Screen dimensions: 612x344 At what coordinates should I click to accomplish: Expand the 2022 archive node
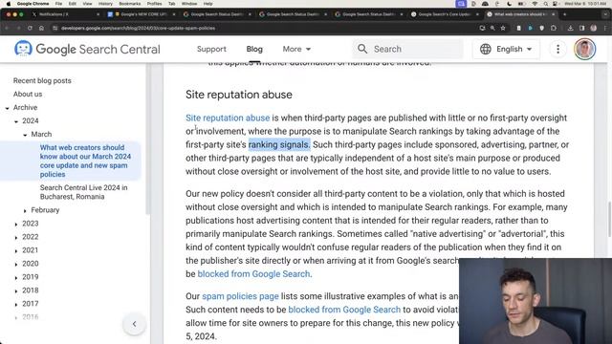tap(16, 238)
